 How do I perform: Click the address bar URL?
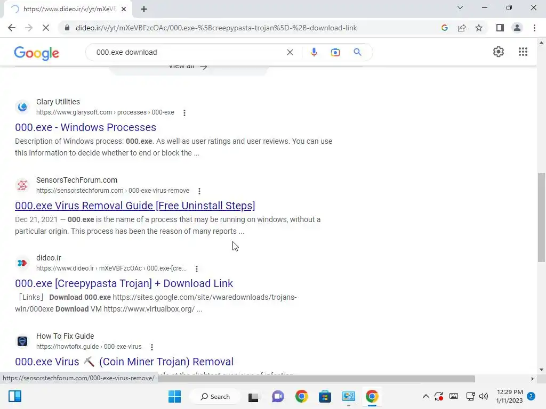click(216, 28)
